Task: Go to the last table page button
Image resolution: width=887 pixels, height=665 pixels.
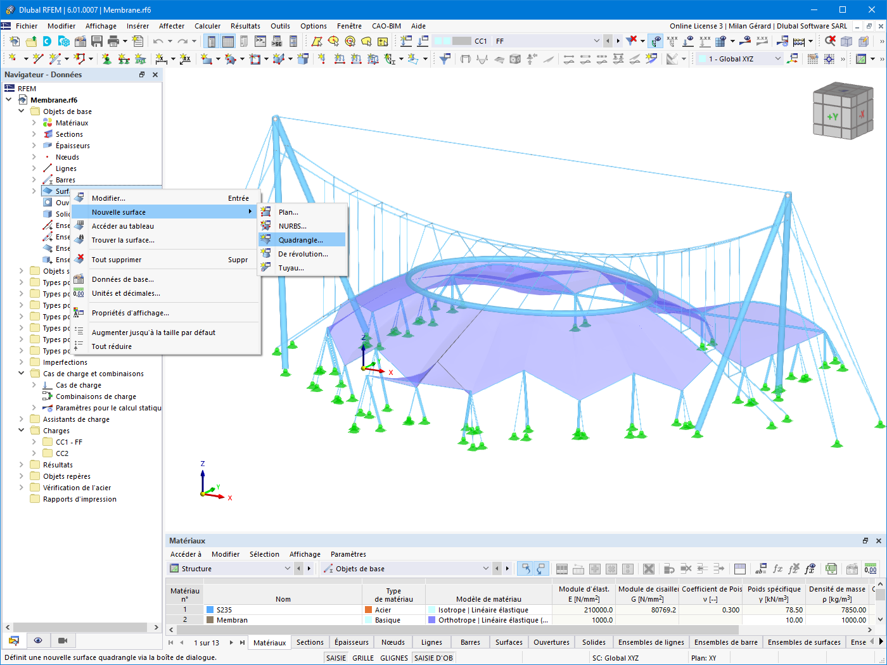Action: [242, 642]
